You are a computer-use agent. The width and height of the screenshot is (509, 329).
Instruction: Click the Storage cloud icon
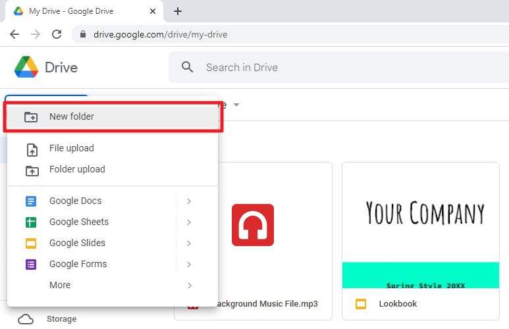[x=26, y=319]
